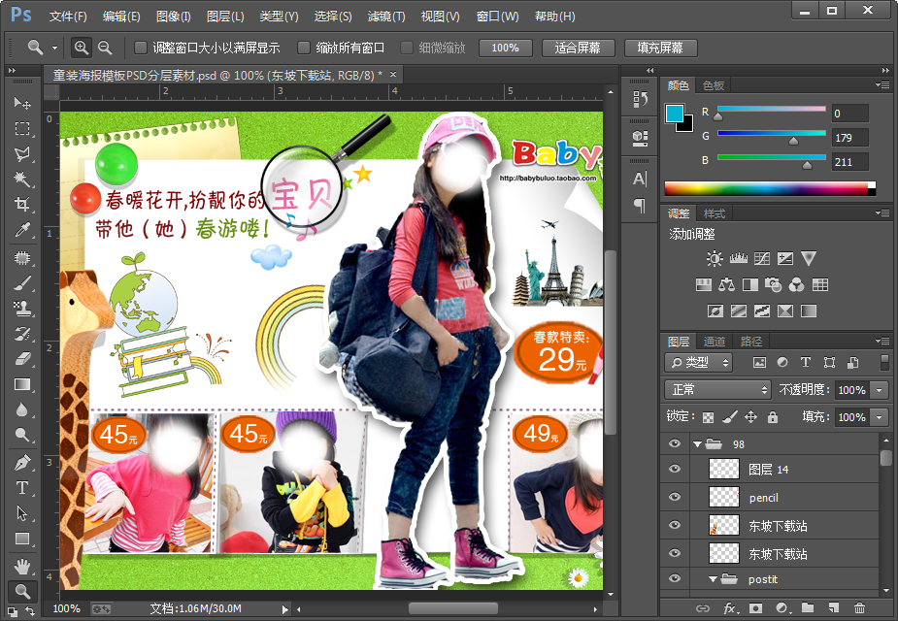898x621 pixels.
Task: Select the Move tool
Action: [x=21, y=103]
